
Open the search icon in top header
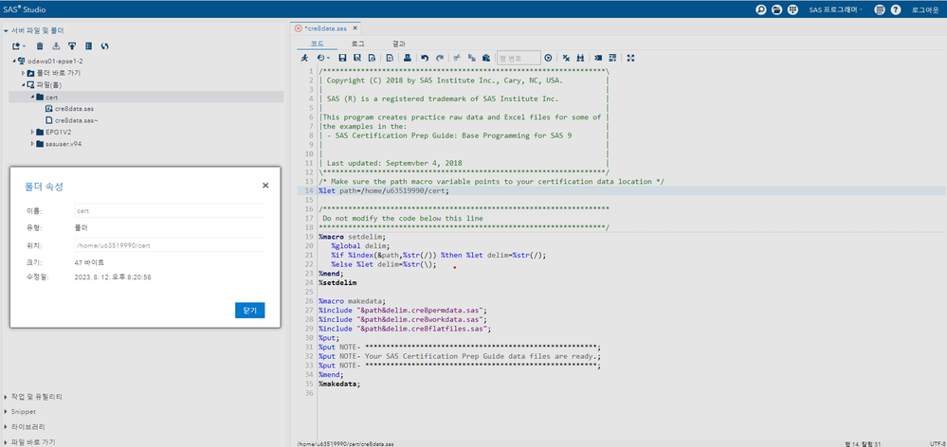760,9
